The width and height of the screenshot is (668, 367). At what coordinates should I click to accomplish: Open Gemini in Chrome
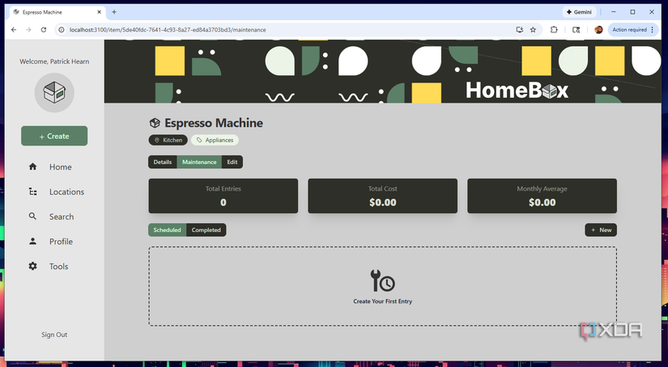[x=579, y=12]
